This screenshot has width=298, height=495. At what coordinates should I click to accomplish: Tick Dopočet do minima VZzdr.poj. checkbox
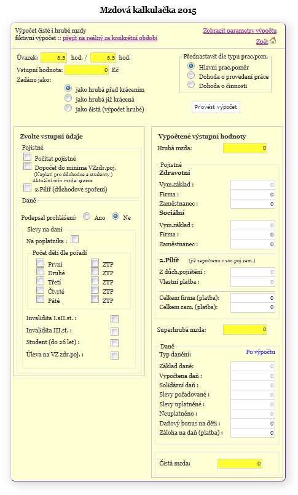pyautogui.click(x=28, y=166)
